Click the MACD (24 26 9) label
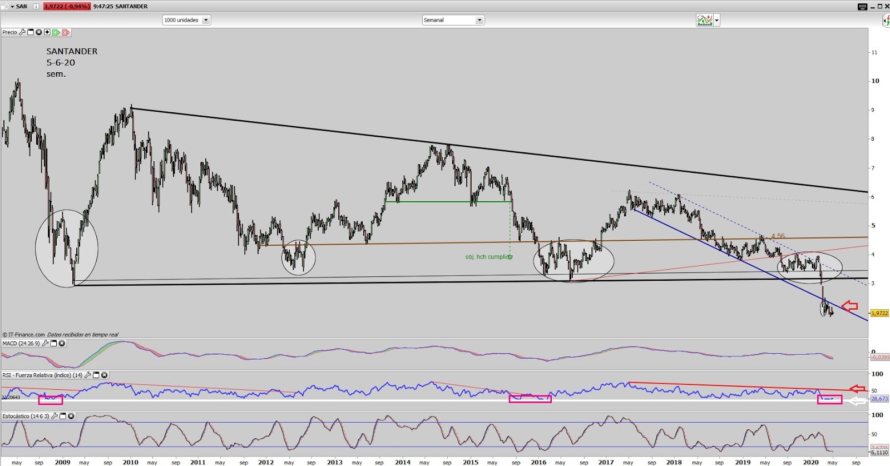Screen dimensions: 890x466 21,343
